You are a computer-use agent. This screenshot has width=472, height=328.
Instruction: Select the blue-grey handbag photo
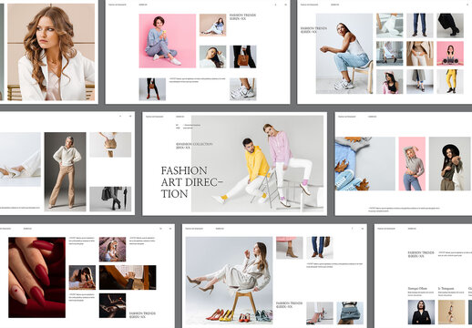point(350,313)
